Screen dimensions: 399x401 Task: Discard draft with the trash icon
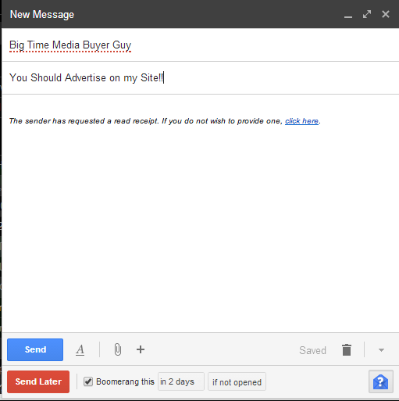pos(347,349)
